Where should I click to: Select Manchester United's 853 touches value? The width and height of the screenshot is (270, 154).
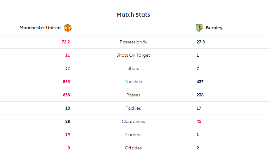coord(66,82)
